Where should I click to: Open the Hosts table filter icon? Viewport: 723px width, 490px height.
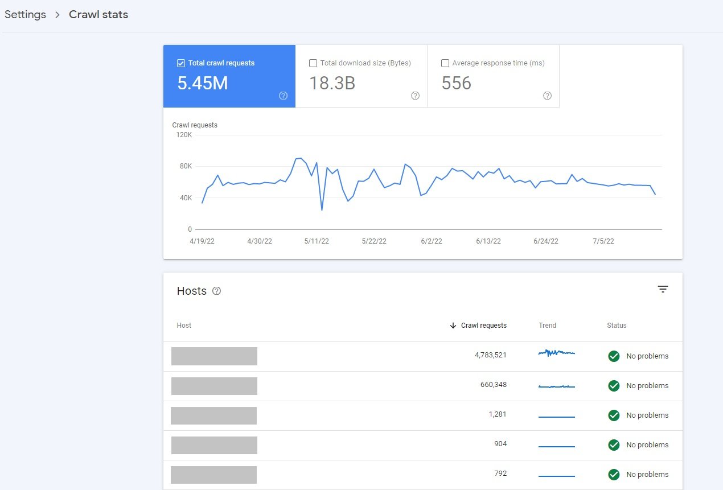tap(663, 290)
